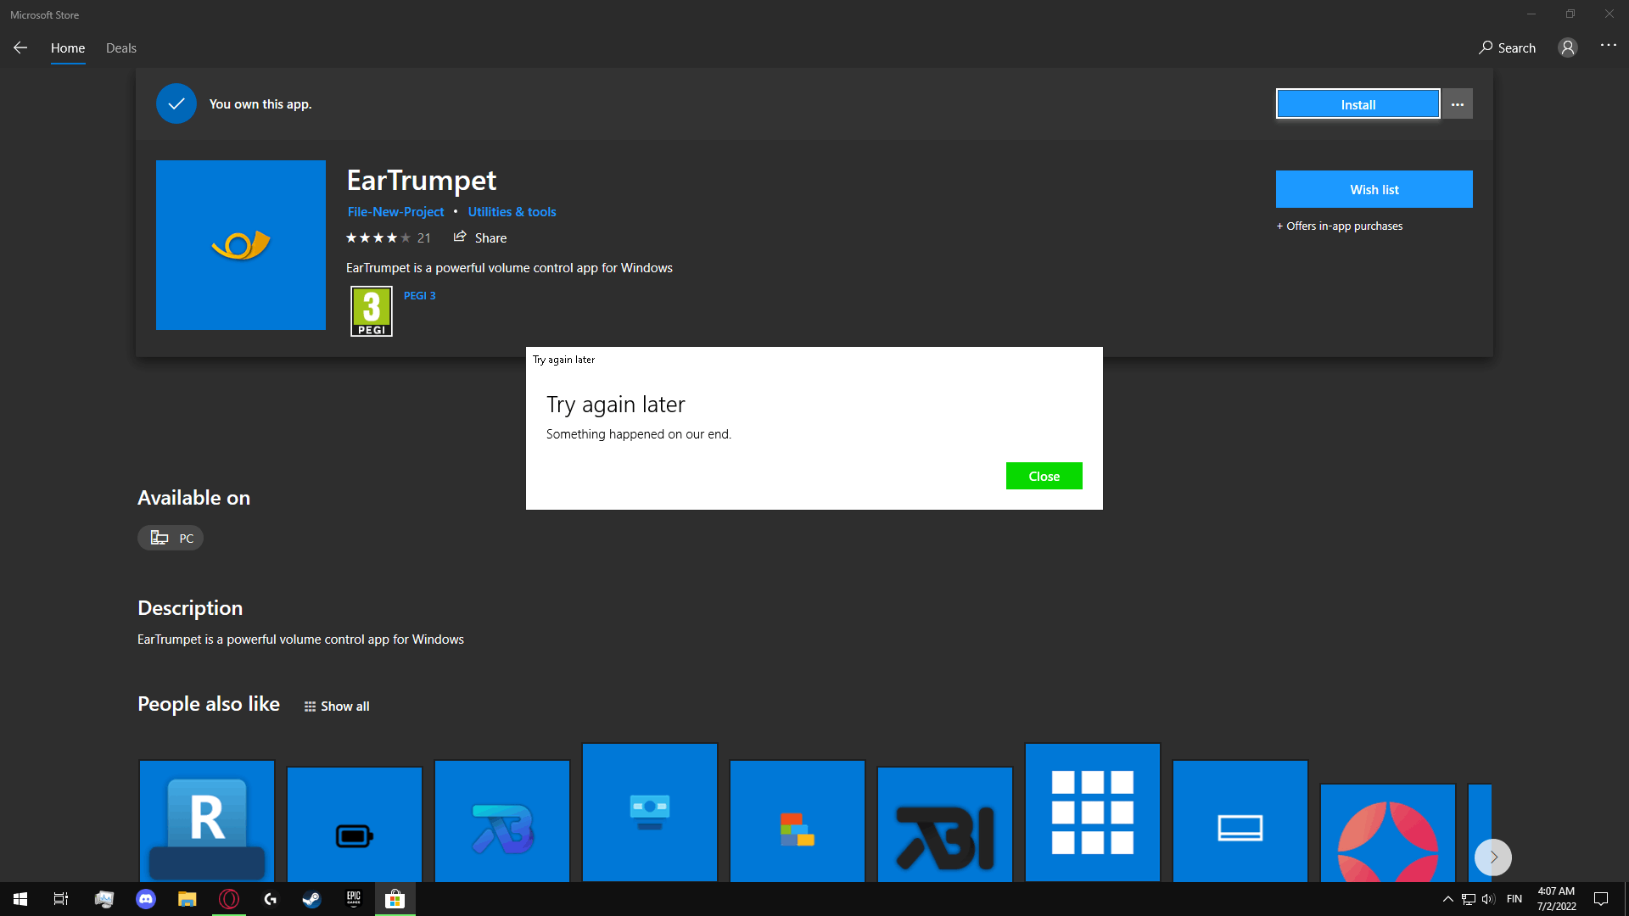Open the Utilities & tools category link

(x=512, y=212)
